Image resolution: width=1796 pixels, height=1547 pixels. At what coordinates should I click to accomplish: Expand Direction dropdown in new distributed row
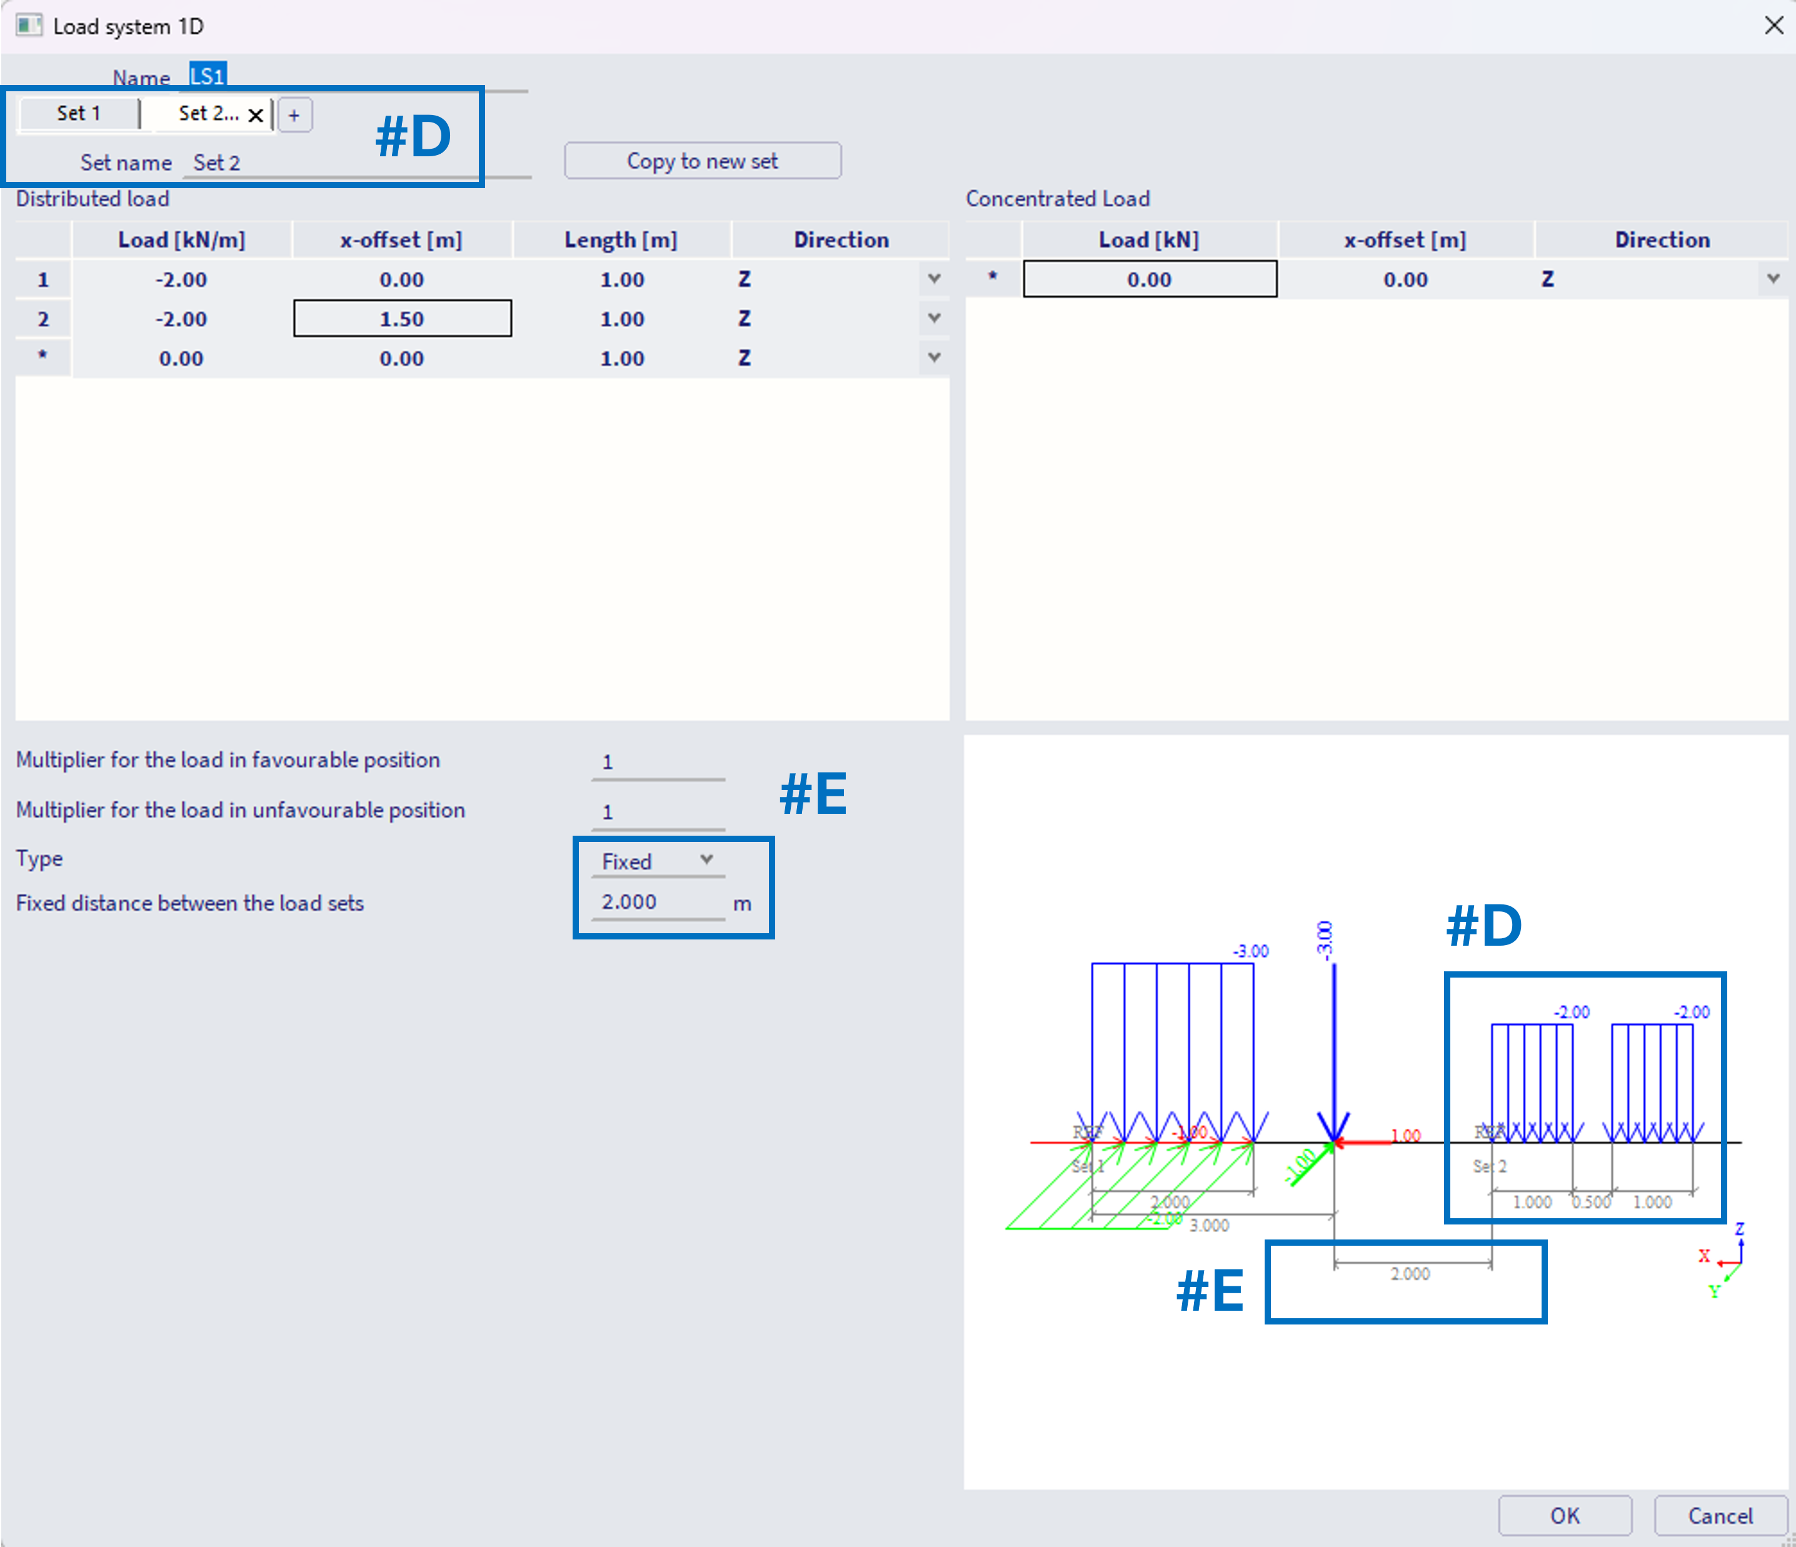[933, 358]
